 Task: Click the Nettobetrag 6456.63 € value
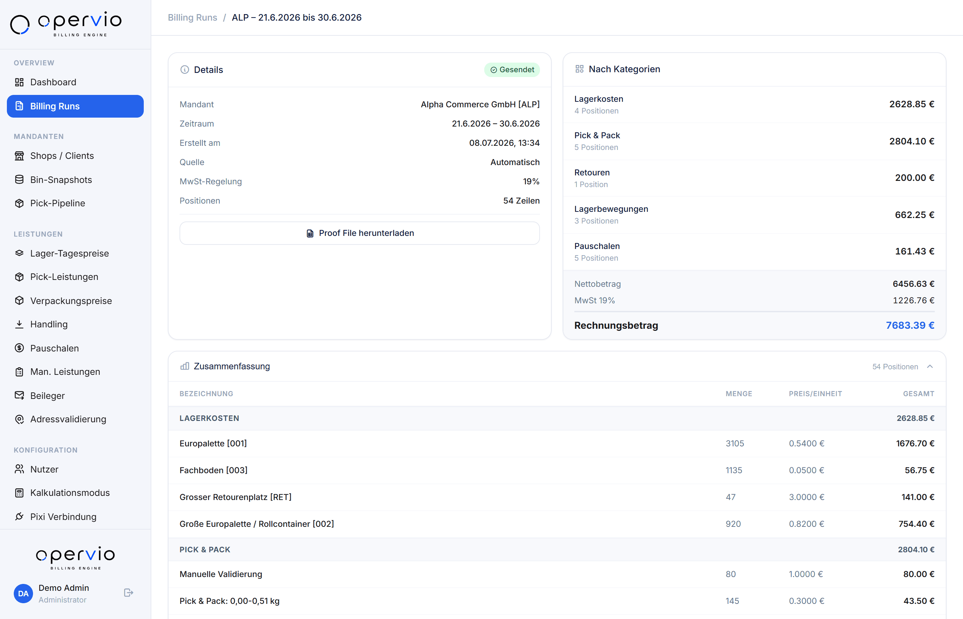(x=913, y=284)
